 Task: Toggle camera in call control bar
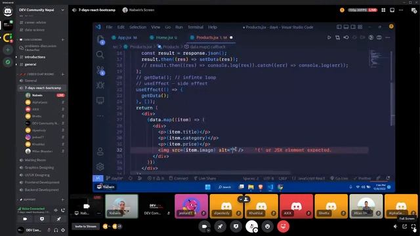click(204, 226)
